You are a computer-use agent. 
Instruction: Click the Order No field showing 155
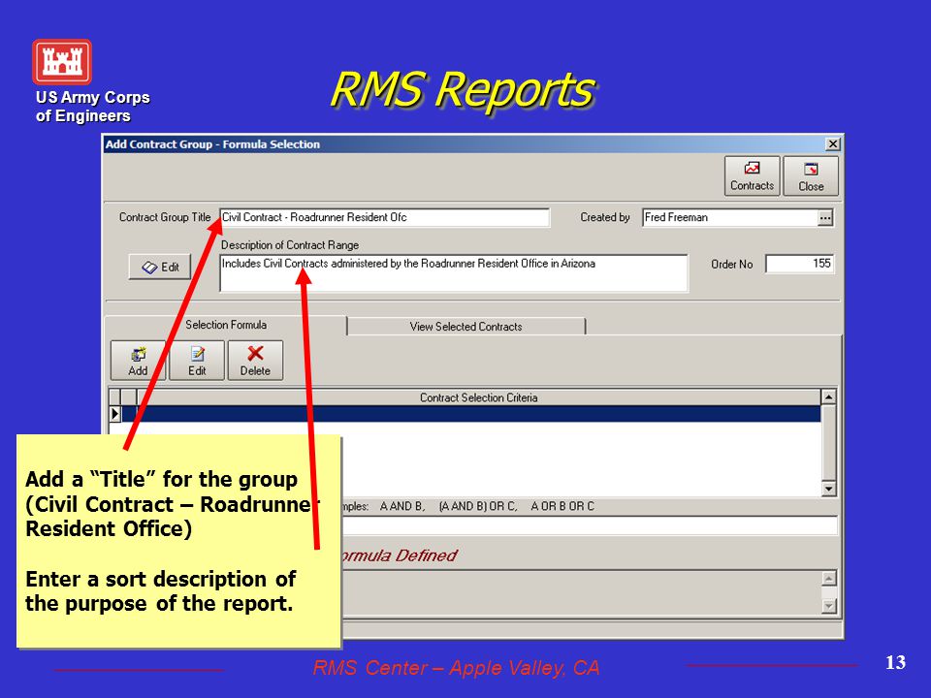[800, 264]
